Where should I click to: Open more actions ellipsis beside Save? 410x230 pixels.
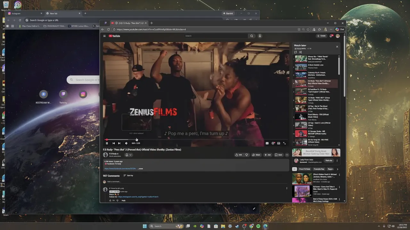click(287, 155)
